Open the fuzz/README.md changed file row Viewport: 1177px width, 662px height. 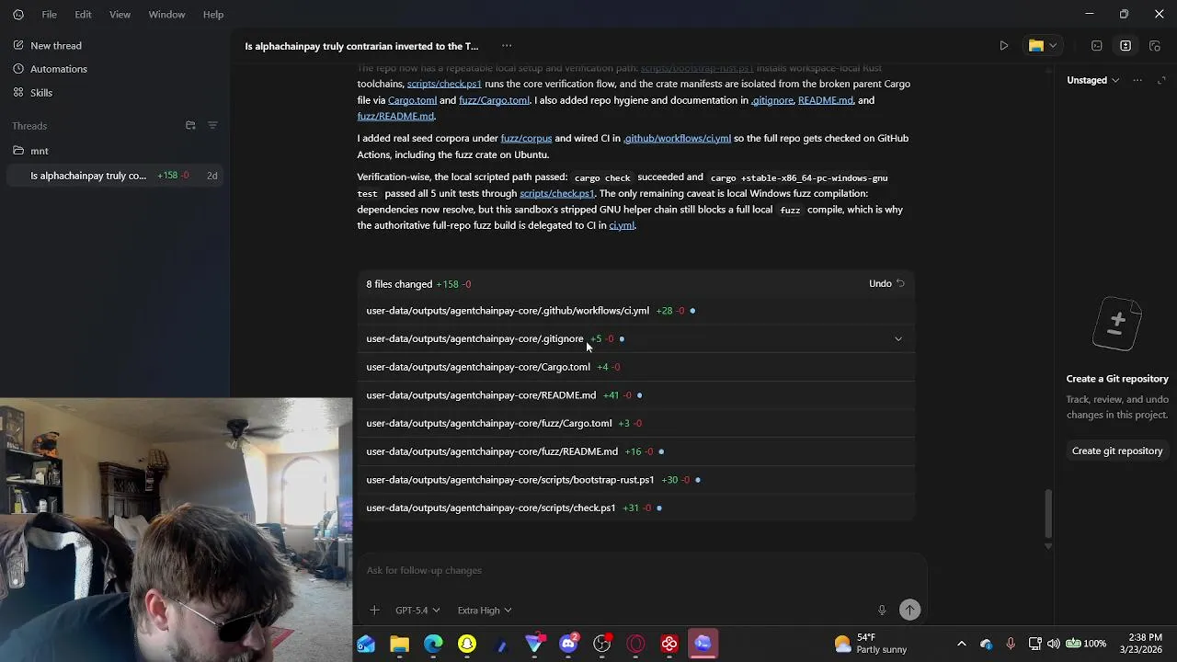(636, 451)
